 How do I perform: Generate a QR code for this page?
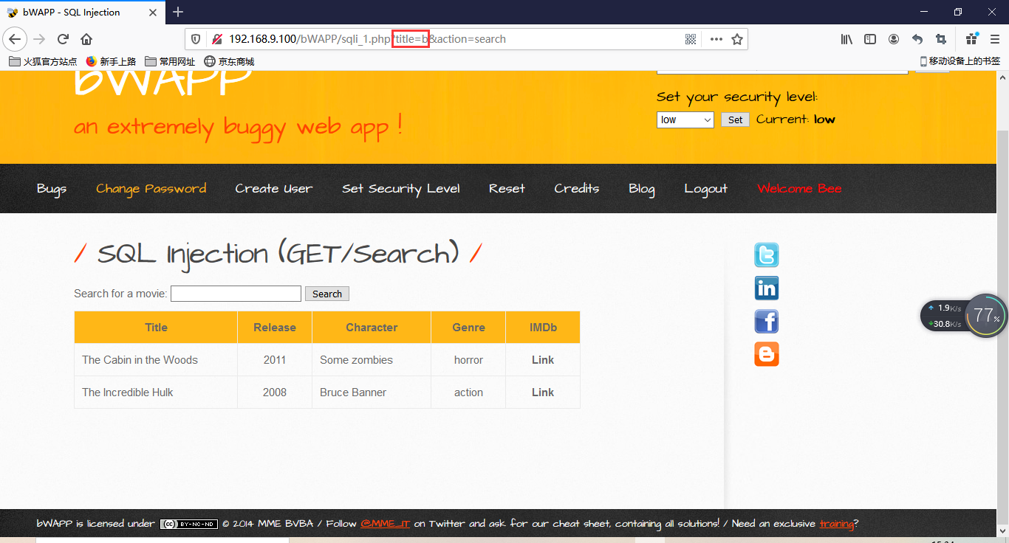[x=691, y=39]
